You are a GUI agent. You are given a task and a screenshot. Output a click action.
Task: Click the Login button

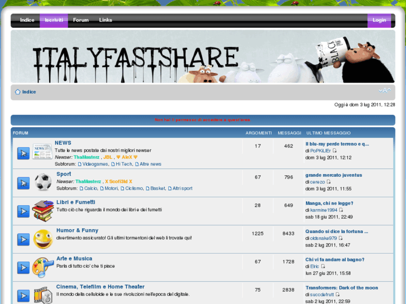click(x=379, y=20)
